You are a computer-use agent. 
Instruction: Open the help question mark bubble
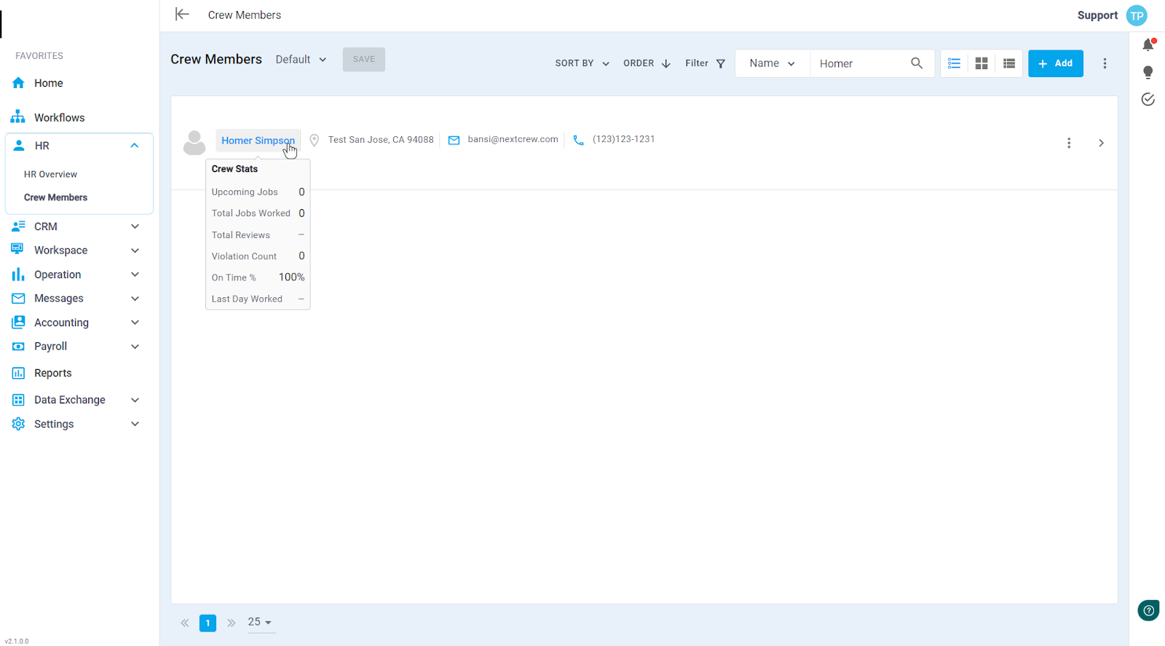click(1148, 610)
